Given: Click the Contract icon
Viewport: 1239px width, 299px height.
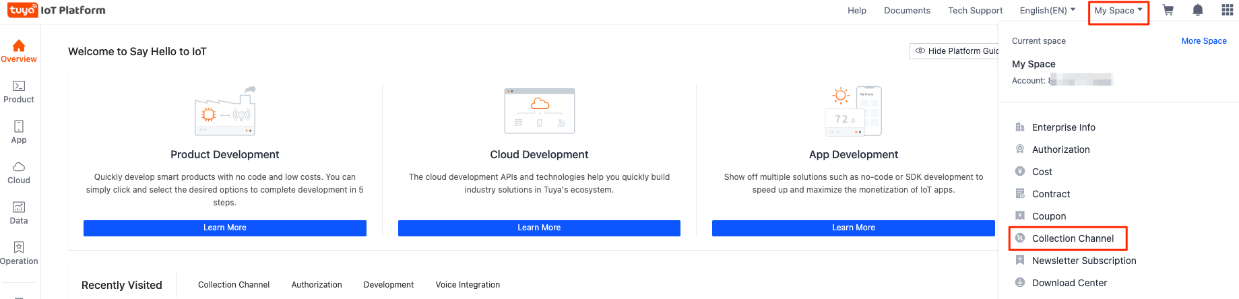Looking at the screenshot, I should pyautogui.click(x=1020, y=194).
